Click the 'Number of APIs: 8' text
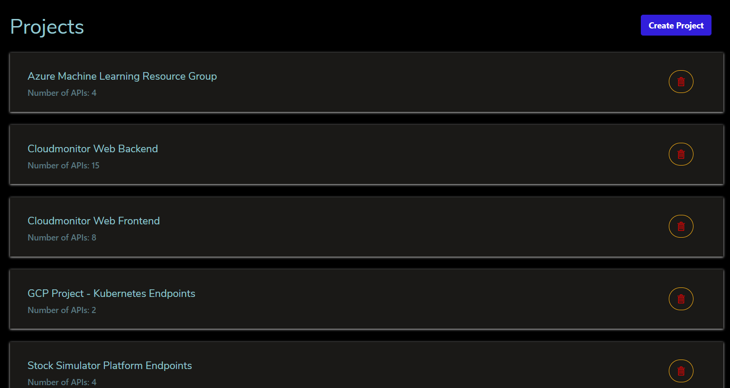The width and height of the screenshot is (730, 388). (x=62, y=238)
